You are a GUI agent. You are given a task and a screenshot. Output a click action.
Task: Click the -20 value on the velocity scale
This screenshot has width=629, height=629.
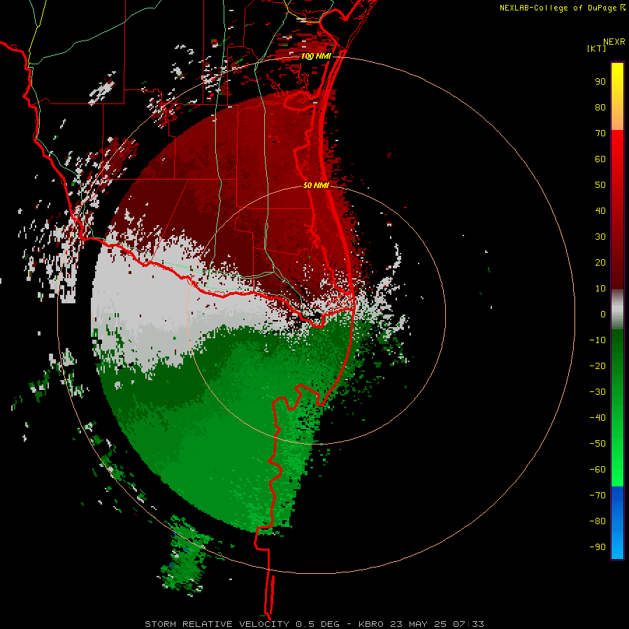598,366
